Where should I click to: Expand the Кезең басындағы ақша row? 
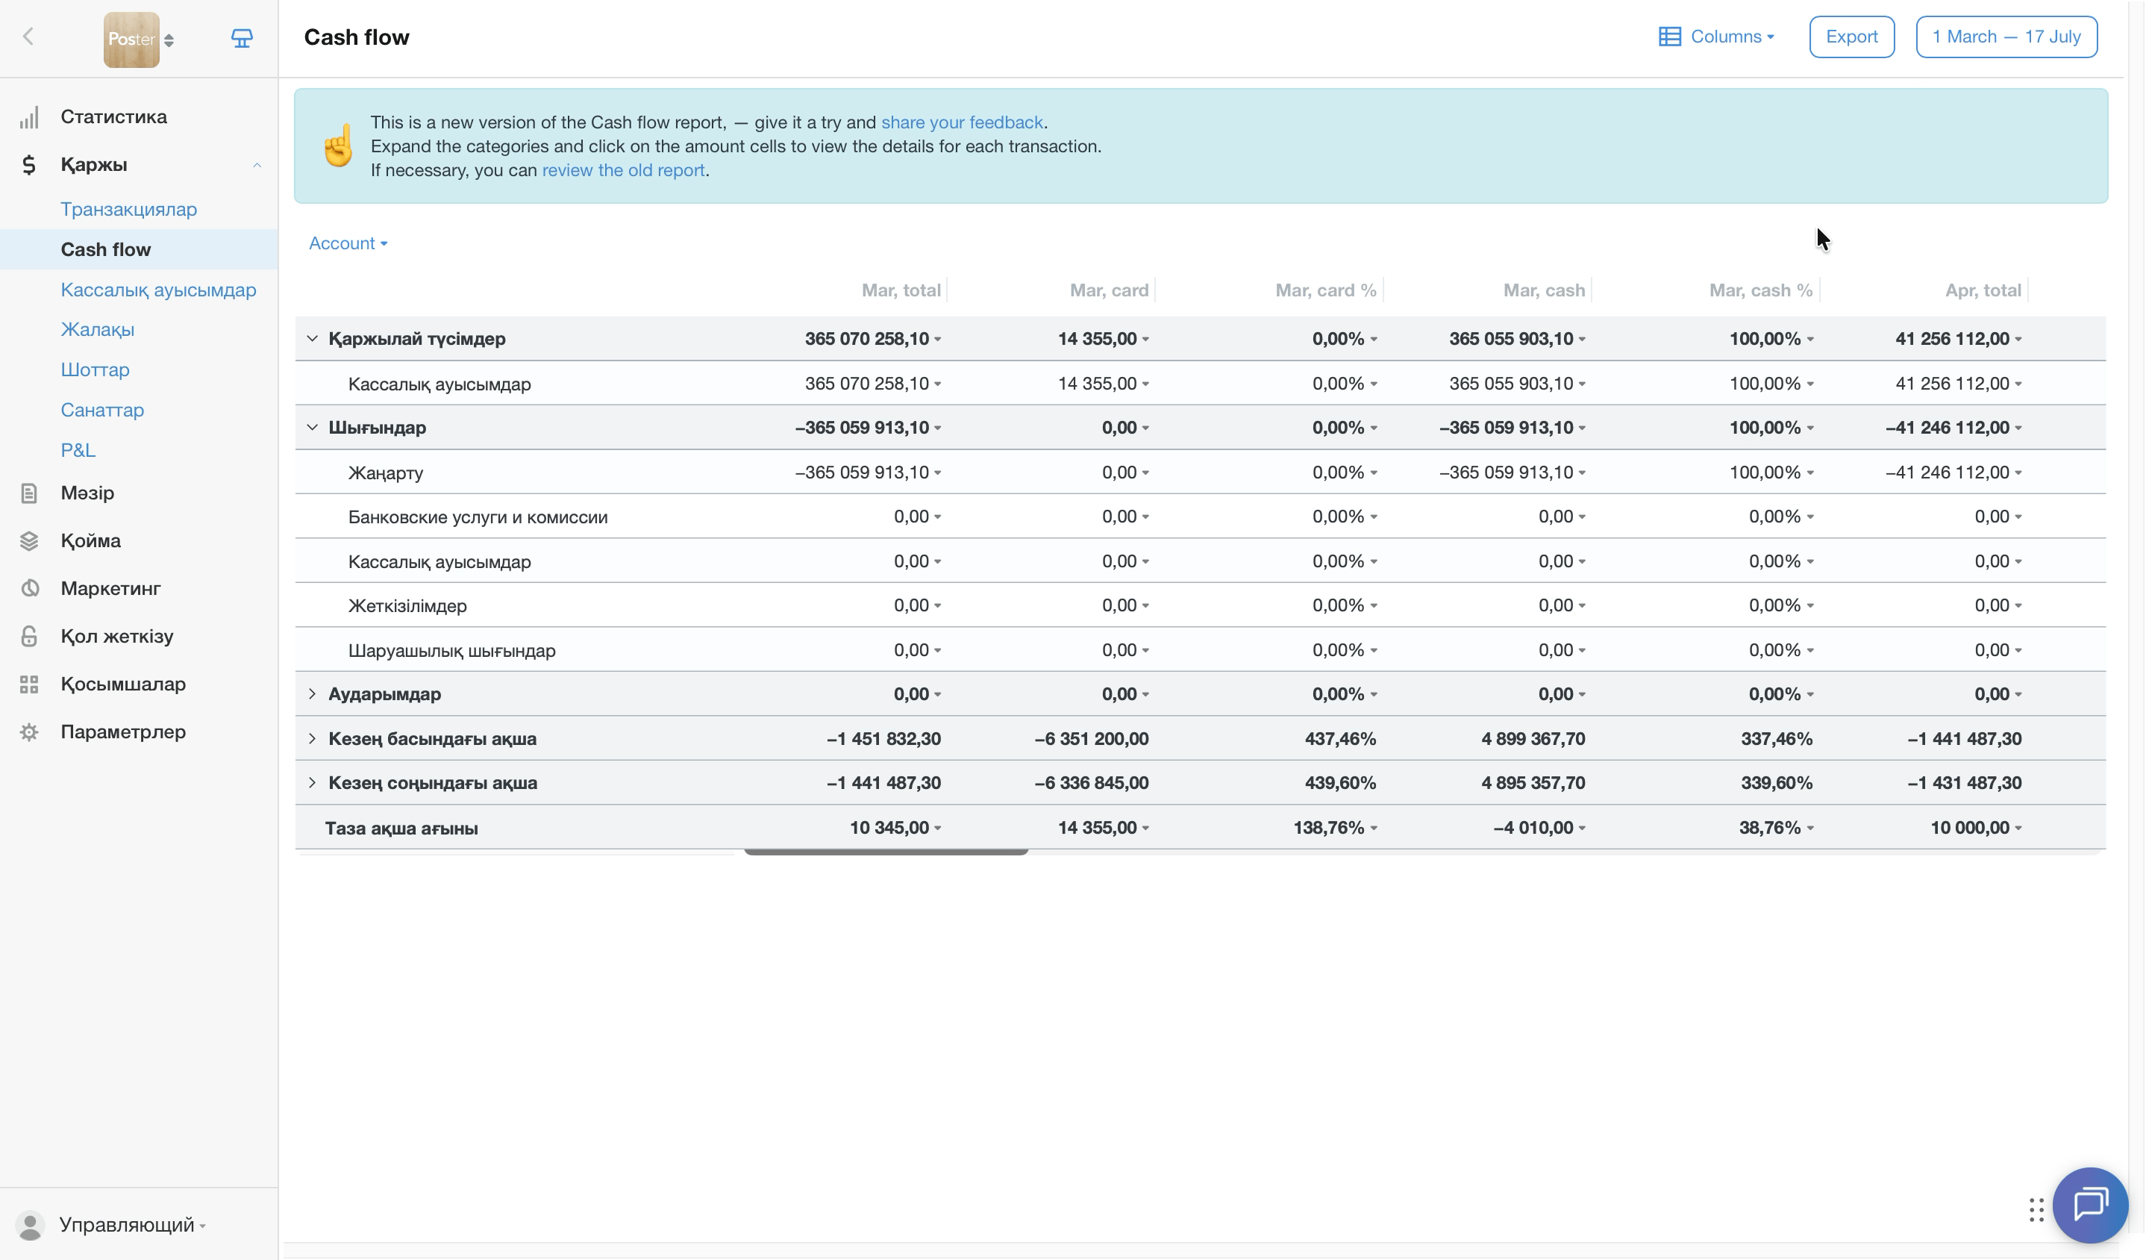pos(312,739)
